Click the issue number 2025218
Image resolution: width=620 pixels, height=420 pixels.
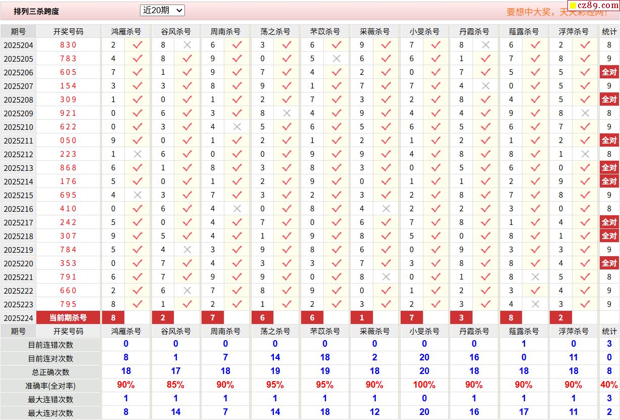18,236
